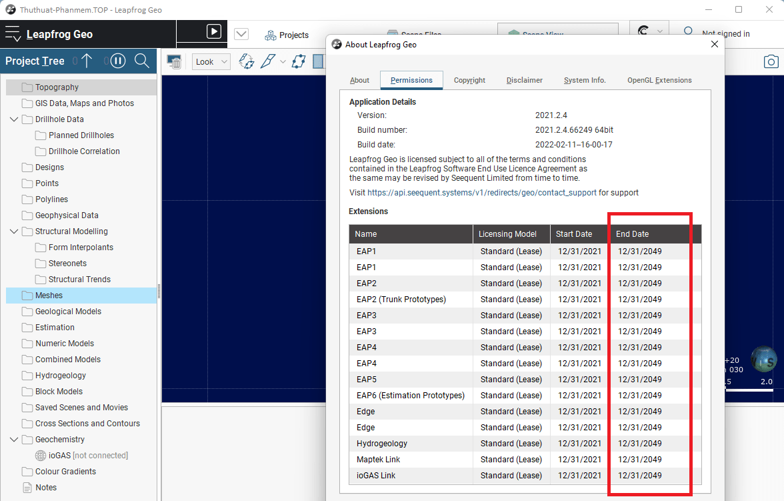This screenshot has height=501, width=784.
Task: Click the moving plane tool icon
Action: 299,61
